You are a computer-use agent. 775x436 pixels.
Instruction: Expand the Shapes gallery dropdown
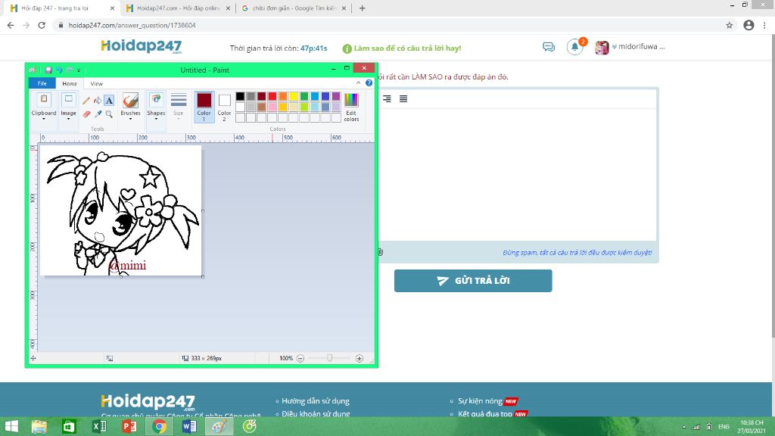[x=156, y=119]
